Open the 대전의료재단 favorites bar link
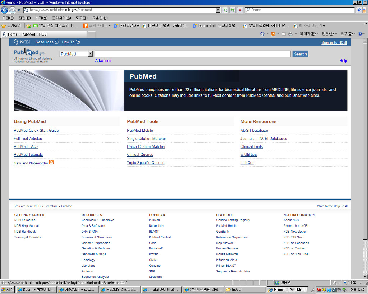The width and height of the screenshot is (368, 294). (127, 26)
